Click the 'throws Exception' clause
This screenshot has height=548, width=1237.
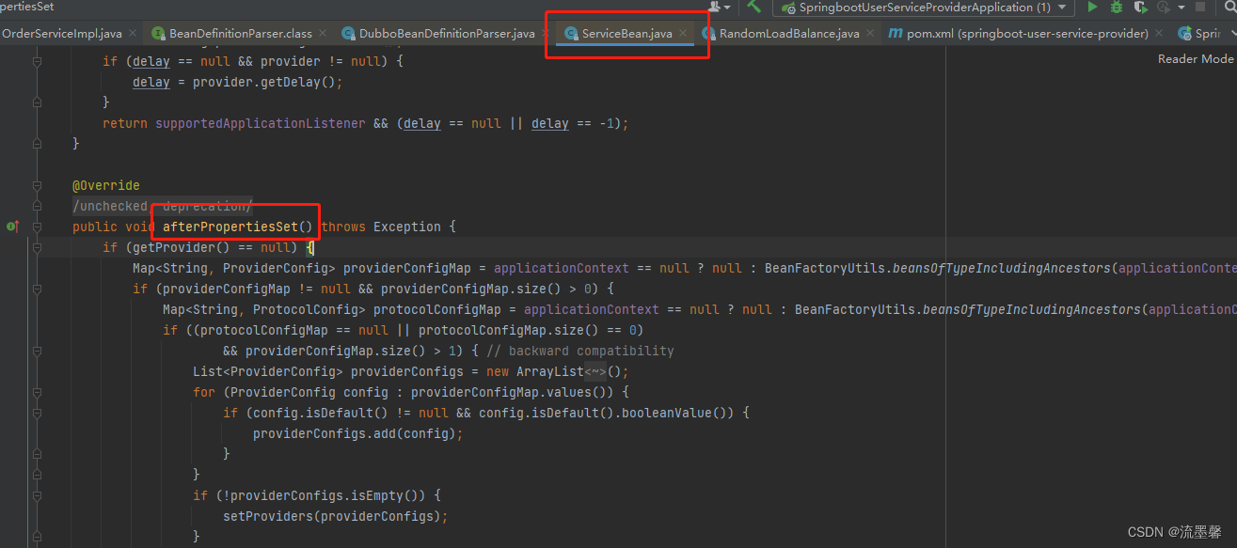click(x=380, y=227)
